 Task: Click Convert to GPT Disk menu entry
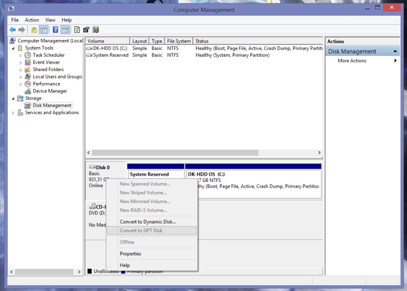[x=152, y=231]
